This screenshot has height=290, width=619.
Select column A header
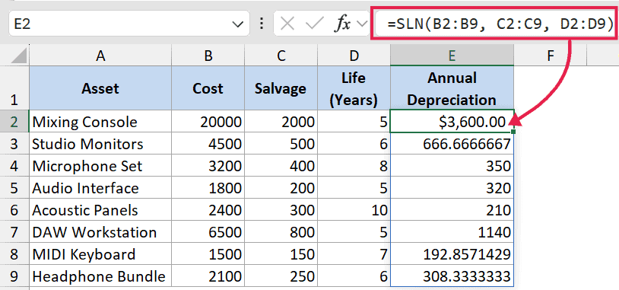100,56
